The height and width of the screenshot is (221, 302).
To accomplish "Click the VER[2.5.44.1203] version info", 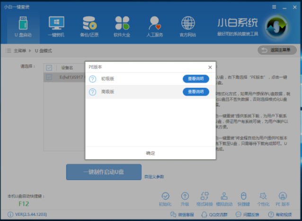I will (x=27, y=214).
